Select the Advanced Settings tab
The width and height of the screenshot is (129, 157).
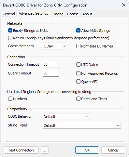click(34, 14)
